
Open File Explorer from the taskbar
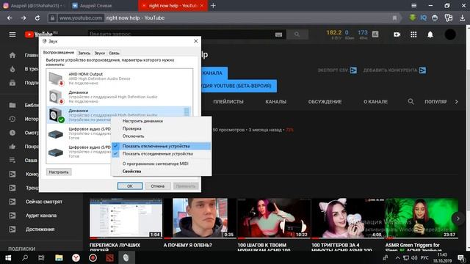(x=59, y=257)
